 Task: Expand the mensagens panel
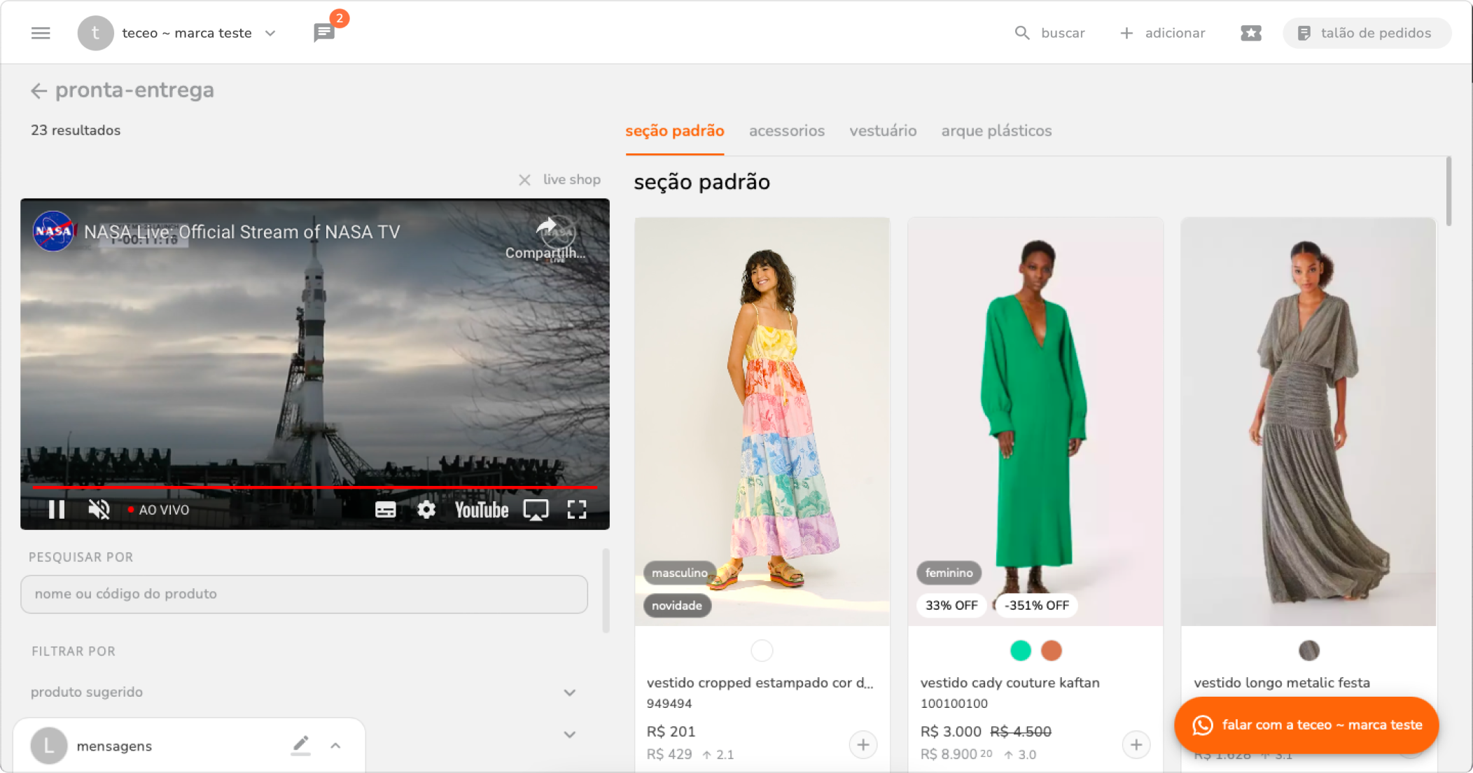(x=335, y=746)
